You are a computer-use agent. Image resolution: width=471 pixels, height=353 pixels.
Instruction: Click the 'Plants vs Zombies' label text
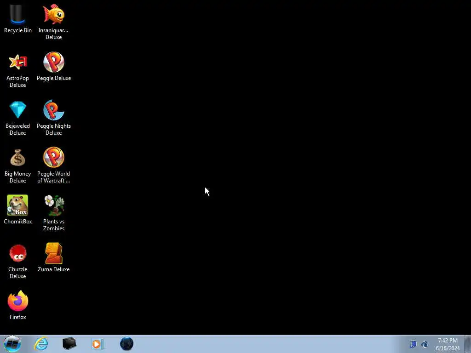pos(54,225)
